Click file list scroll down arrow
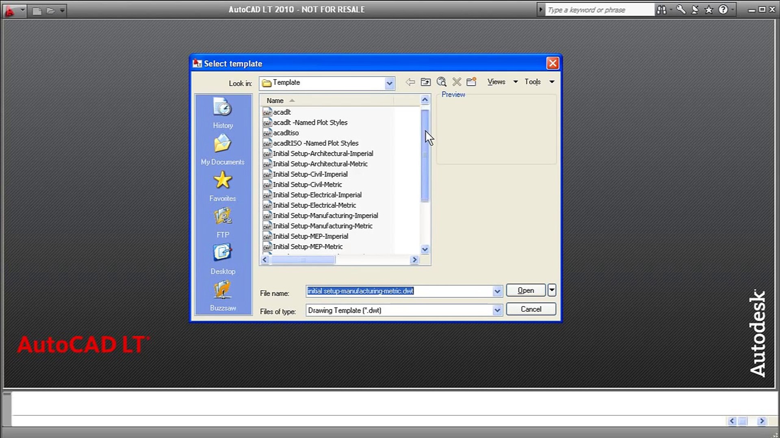Image resolution: width=780 pixels, height=438 pixels. [x=425, y=249]
